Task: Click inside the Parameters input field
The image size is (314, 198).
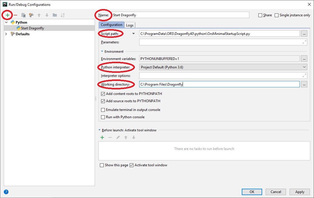Action: click(x=204, y=42)
